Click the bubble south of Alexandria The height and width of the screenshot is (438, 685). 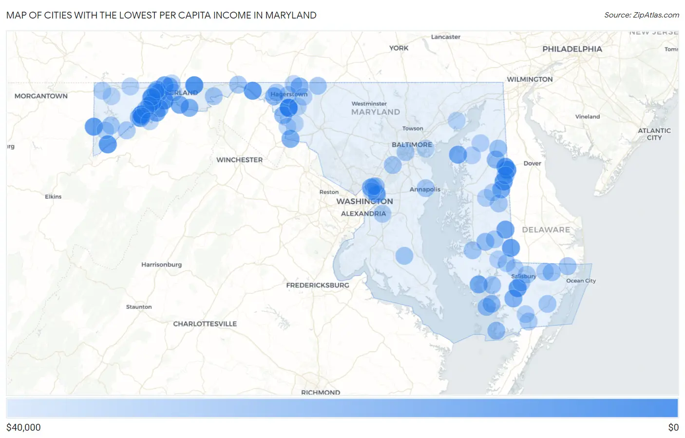pyautogui.click(x=382, y=213)
